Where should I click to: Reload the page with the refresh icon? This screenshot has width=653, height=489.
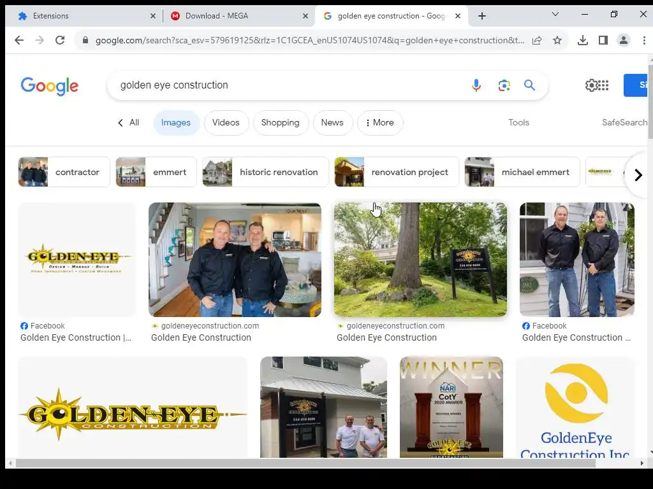[x=60, y=40]
